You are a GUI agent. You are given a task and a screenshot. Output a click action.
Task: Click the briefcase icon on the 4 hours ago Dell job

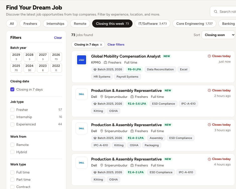click(x=132, y=165)
